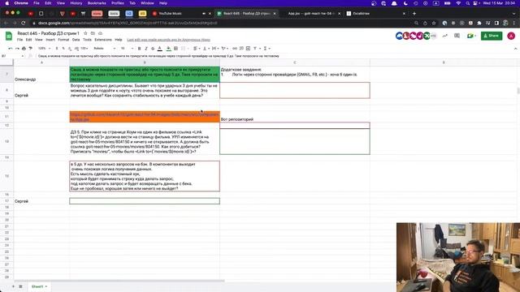Open the File menu in Sheets
The image size is (520, 292).
click(x=19, y=40)
